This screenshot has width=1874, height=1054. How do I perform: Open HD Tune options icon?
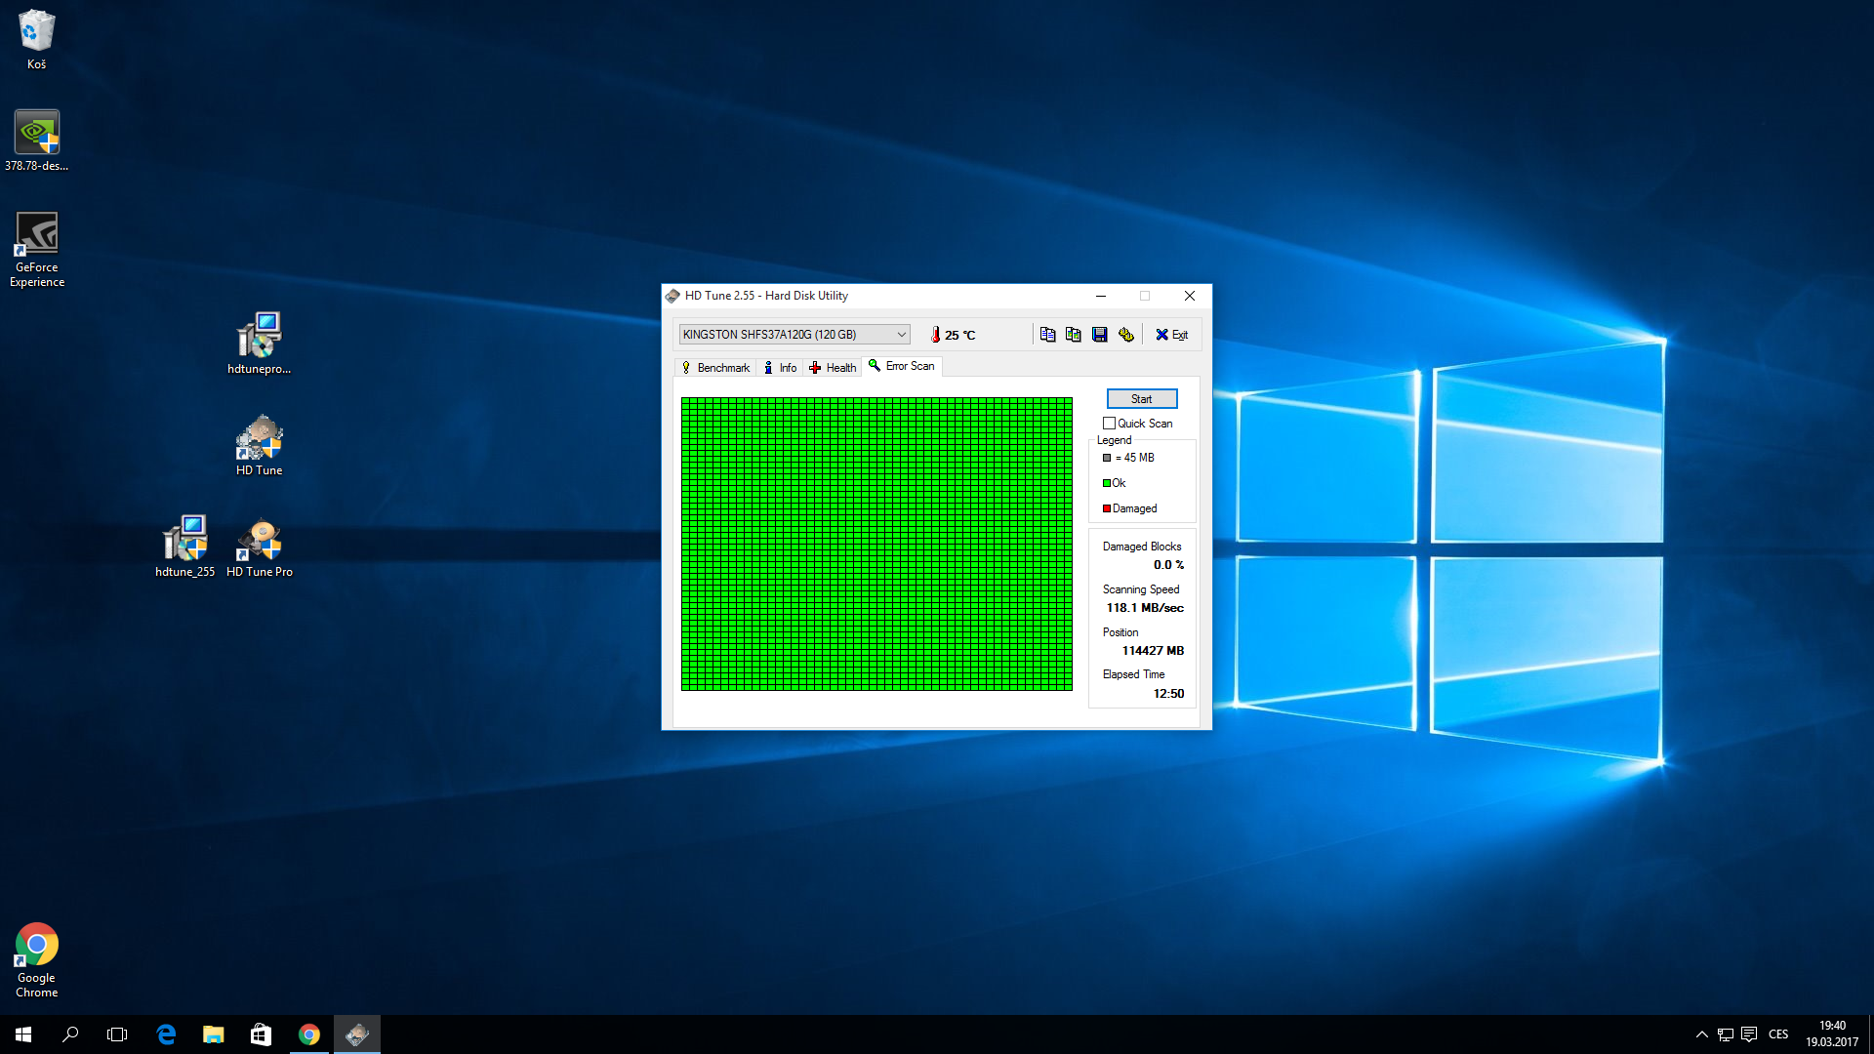coord(1126,335)
